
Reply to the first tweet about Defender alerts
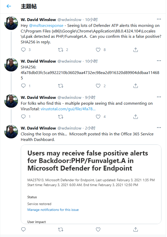(x=24, y=50)
